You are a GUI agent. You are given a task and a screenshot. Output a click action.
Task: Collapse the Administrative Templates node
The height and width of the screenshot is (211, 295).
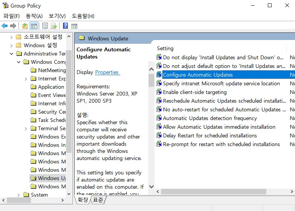click(x=11, y=54)
